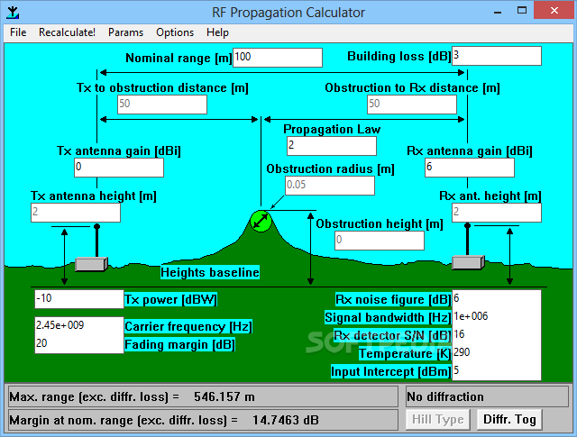
Task: Close the RF Propagation Calculator window
Action: pos(554,11)
